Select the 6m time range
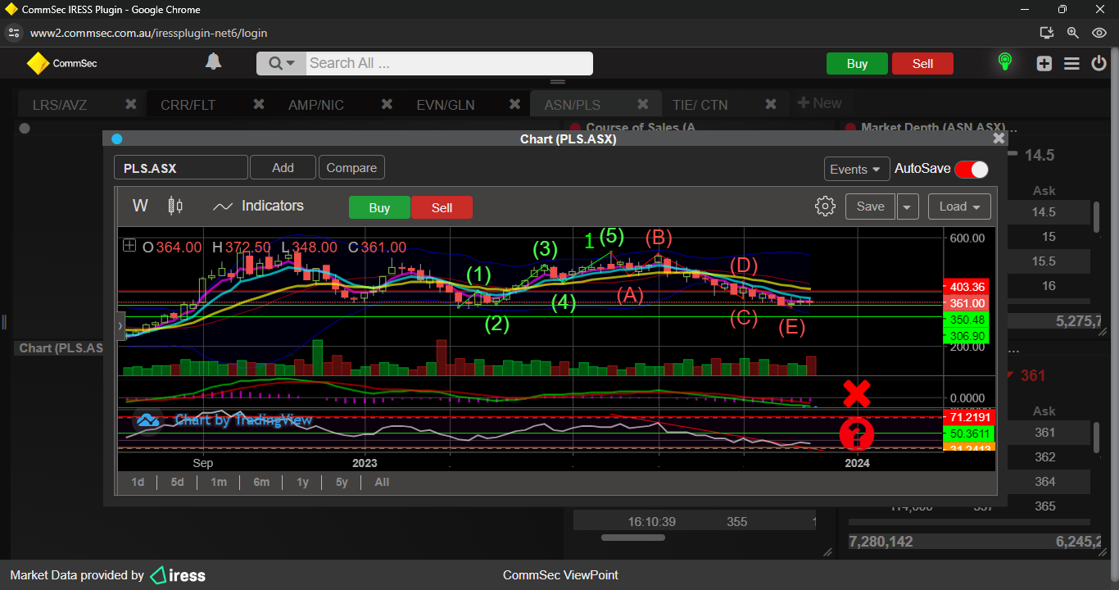This screenshot has width=1119, height=590. pyautogui.click(x=261, y=482)
